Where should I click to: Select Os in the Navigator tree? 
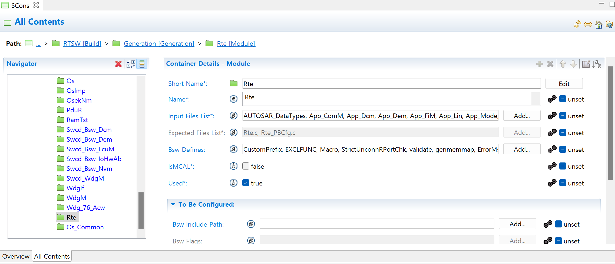(x=70, y=81)
